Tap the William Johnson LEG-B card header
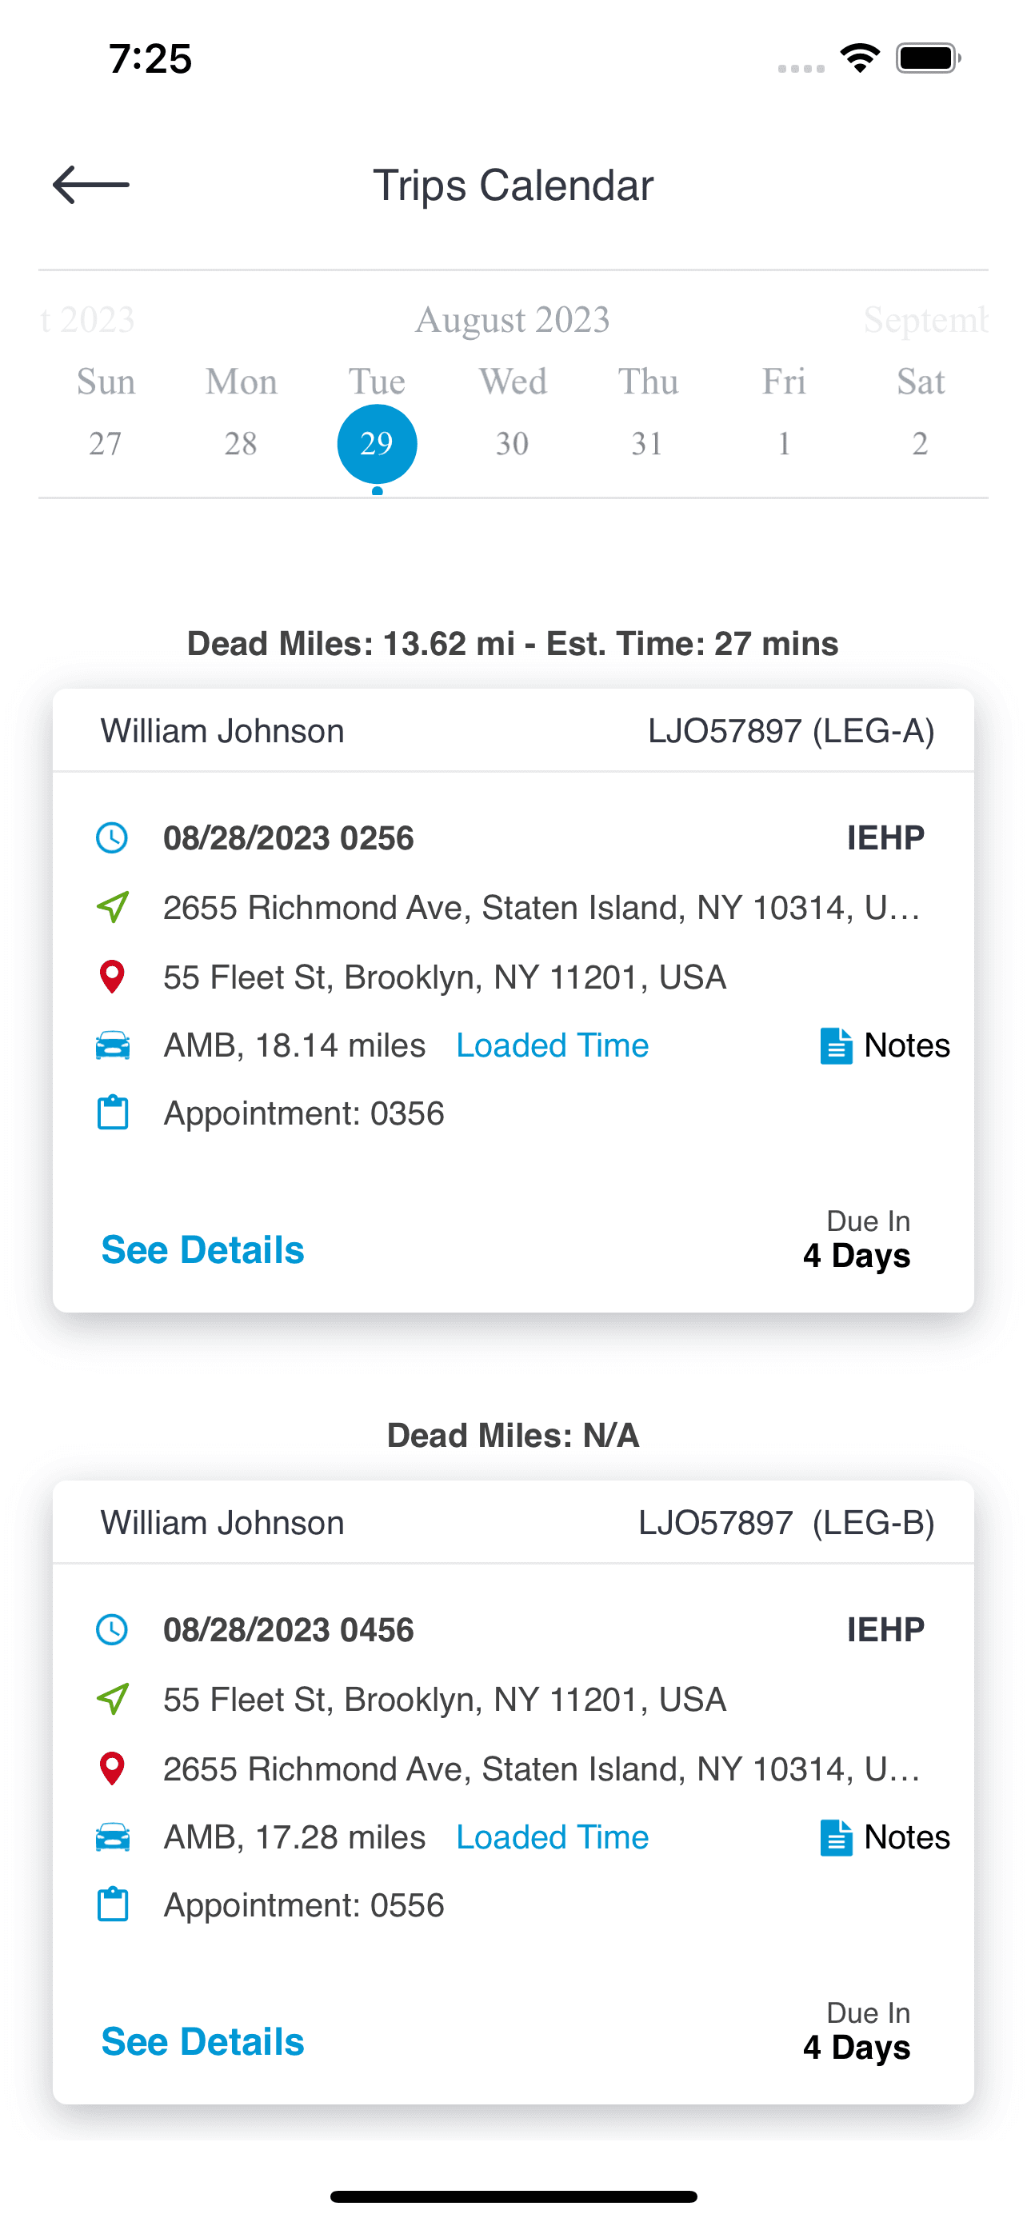Viewport: 1027px width, 2222px height. pos(513,1522)
